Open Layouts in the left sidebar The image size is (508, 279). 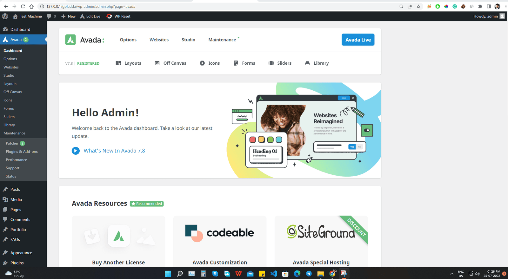[x=10, y=84]
